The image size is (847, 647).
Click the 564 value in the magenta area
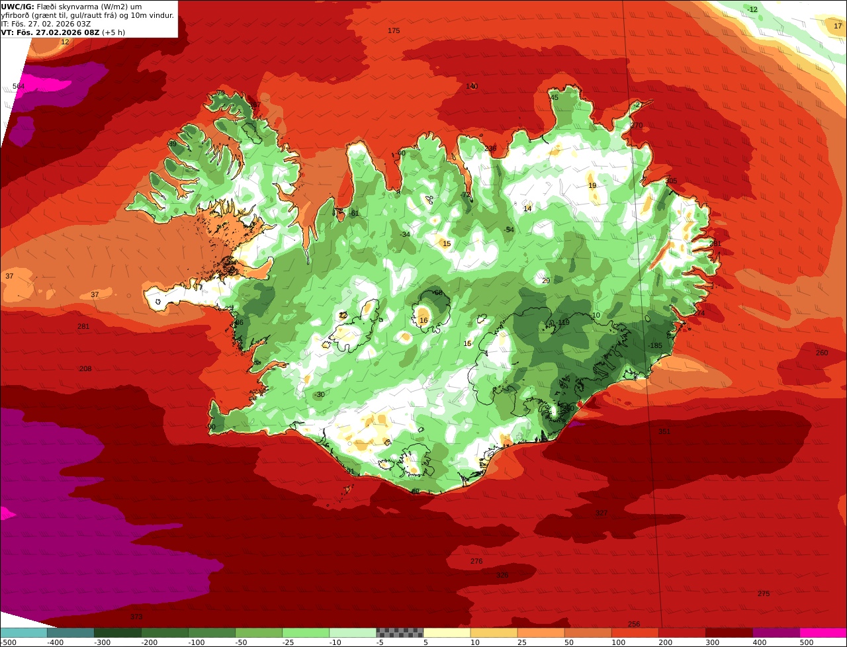click(19, 87)
